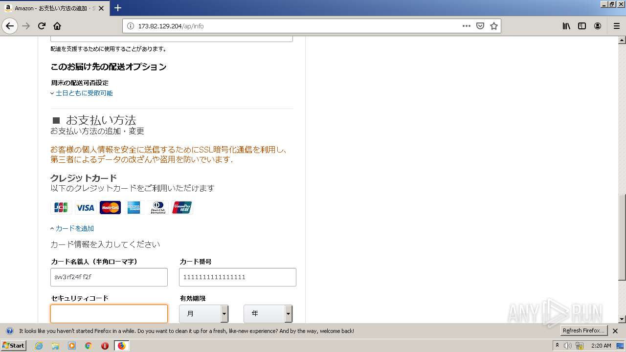Click the VISA card logo

(86, 208)
